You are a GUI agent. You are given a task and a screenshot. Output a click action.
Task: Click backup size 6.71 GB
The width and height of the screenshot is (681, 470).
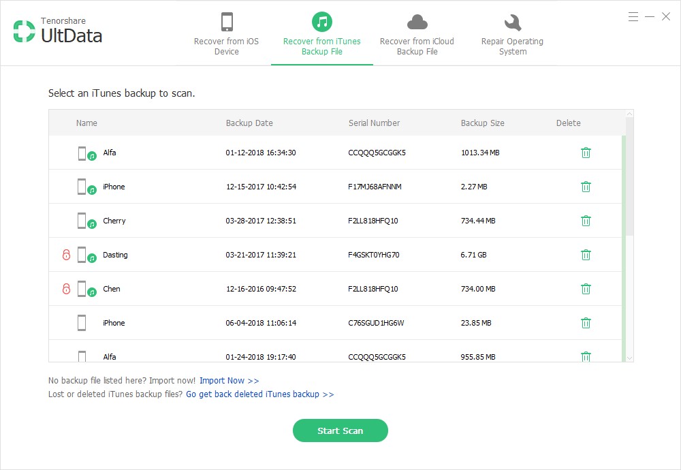[x=473, y=255]
